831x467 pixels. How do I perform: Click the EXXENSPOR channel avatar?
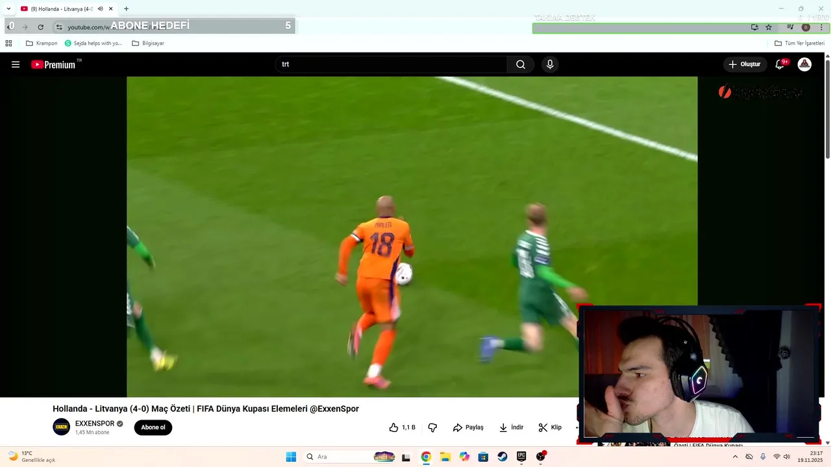[61, 427]
